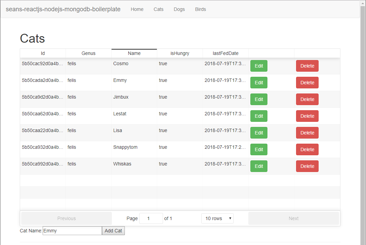Delete the Snappytom cat row
Image resolution: width=366 pixels, height=245 pixels.
(x=307, y=149)
